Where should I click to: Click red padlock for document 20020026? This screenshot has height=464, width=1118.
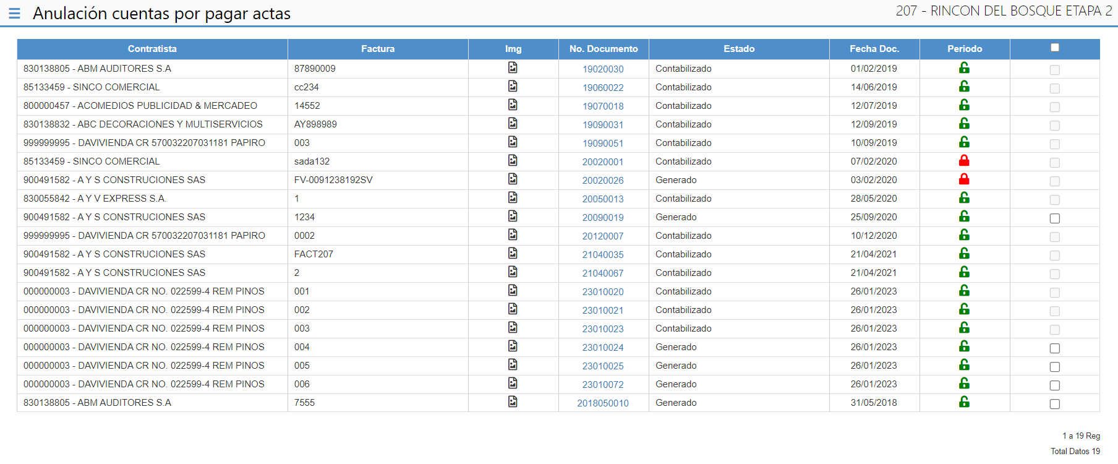964,179
